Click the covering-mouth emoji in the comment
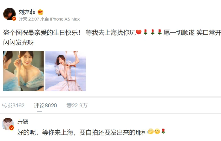 click(157, 131)
